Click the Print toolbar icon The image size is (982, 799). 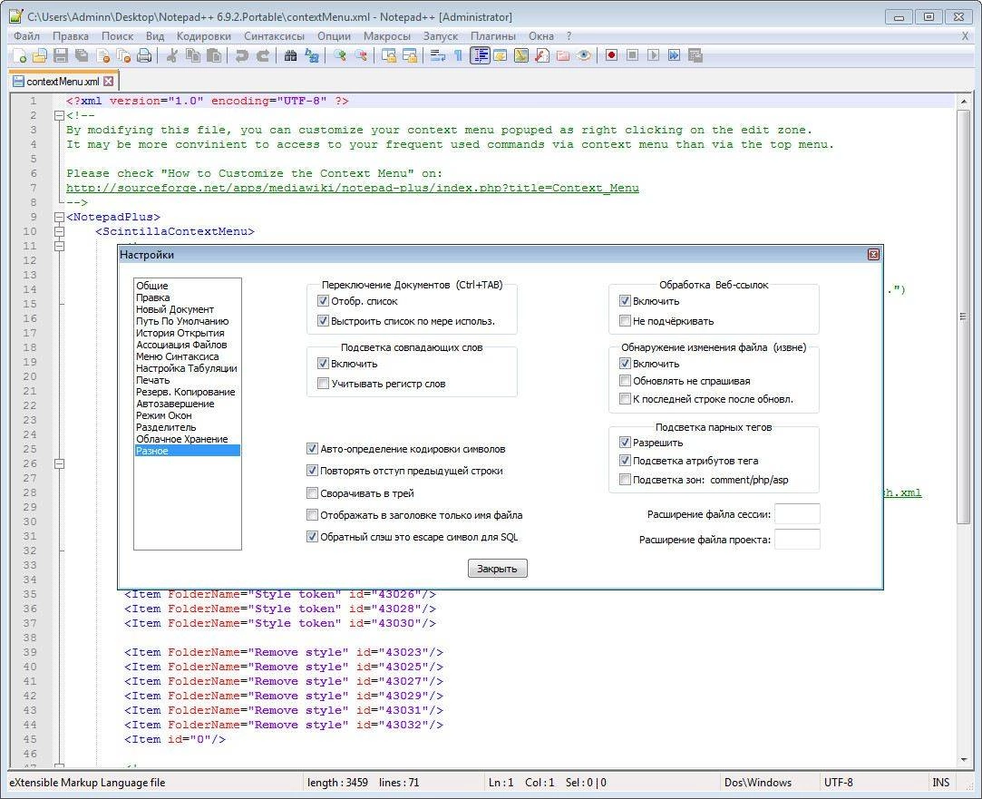click(x=144, y=55)
